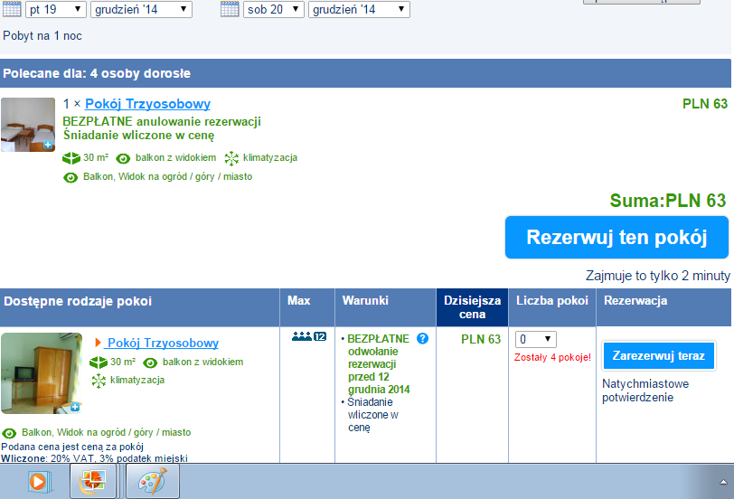
Task: Open Pokój Trzyosobowy link in rooms table
Action: [x=163, y=344]
